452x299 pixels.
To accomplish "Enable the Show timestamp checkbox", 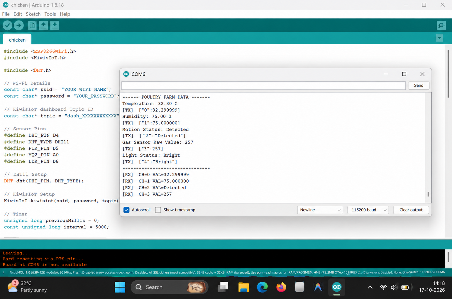I will pyautogui.click(x=158, y=210).
